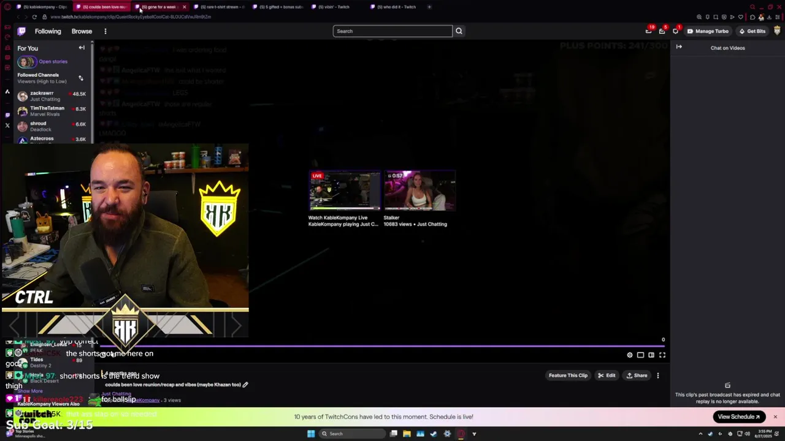
Task: Open notifications inbox with 5 badge
Action: click(662, 31)
